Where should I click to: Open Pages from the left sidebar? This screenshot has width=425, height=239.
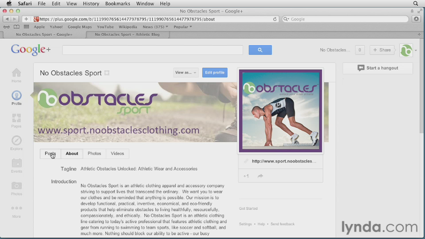click(16, 120)
